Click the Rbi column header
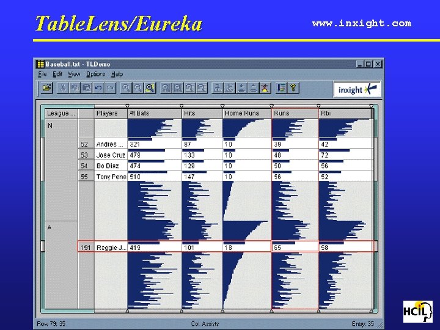This screenshot has height=330, width=440. [345, 114]
